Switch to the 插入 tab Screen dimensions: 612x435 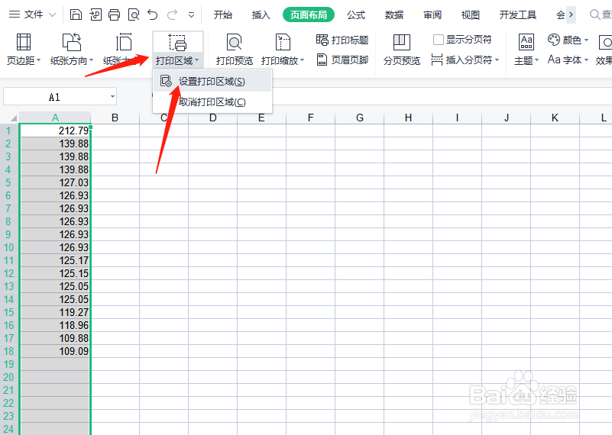(x=261, y=14)
